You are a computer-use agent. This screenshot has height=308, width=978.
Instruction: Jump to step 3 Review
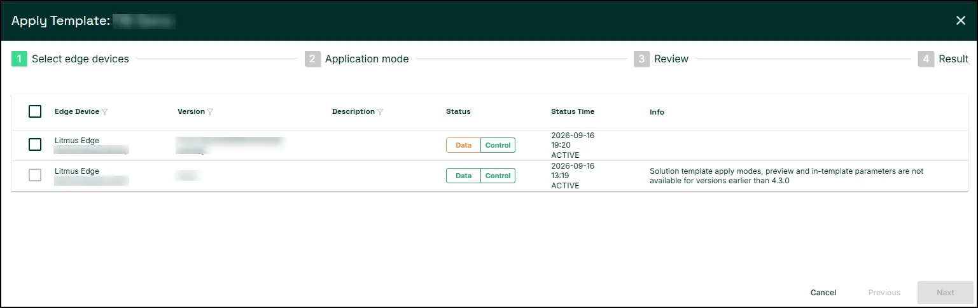(661, 59)
